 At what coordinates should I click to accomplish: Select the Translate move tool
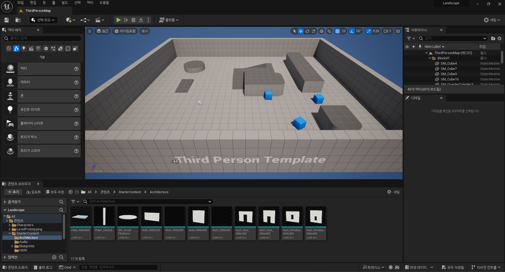click(x=301, y=31)
